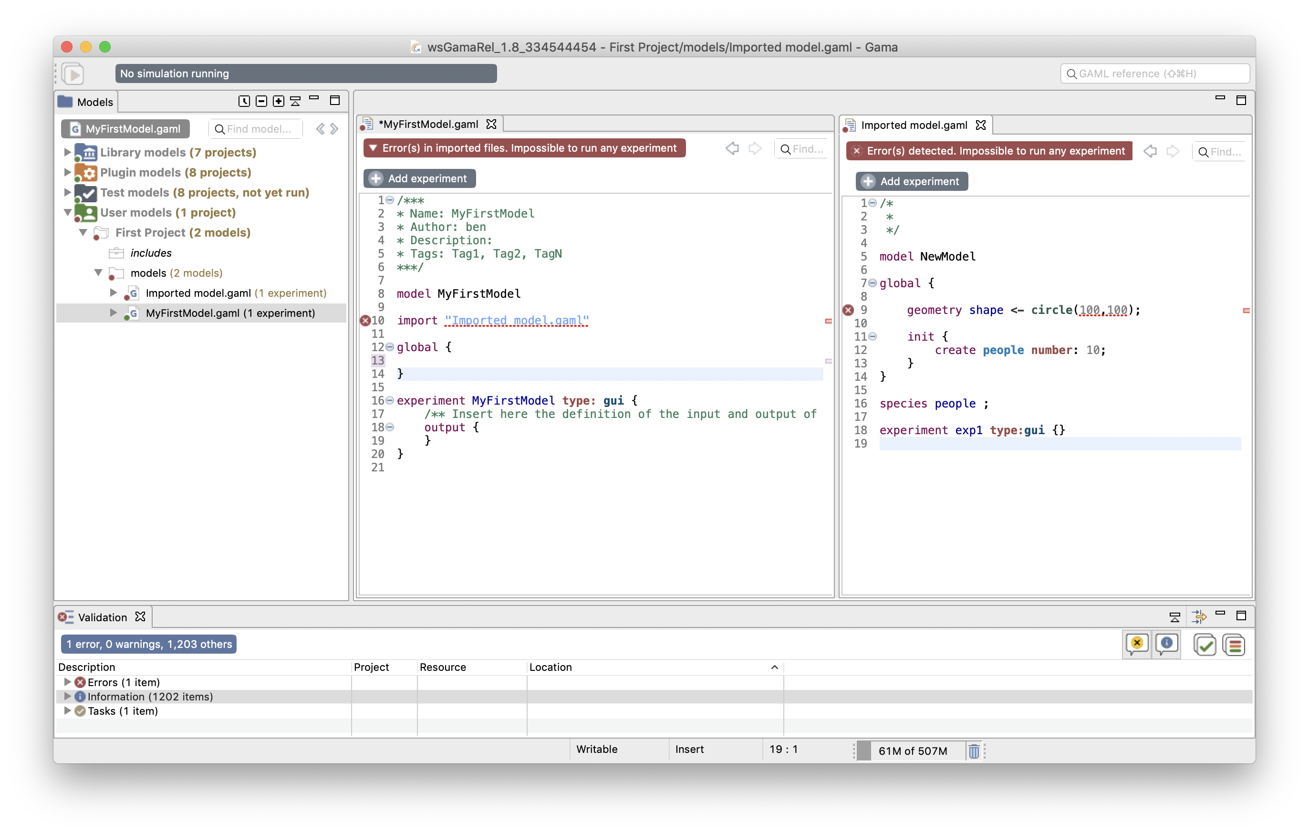Click the error marker on line 9 of Imported model
This screenshot has height=834, width=1309.
click(x=848, y=310)
